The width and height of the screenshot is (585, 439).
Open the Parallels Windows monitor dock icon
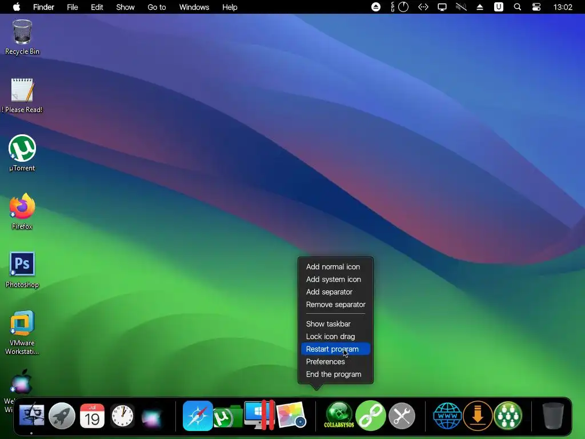pyautogui.click(x=260, y=415)
